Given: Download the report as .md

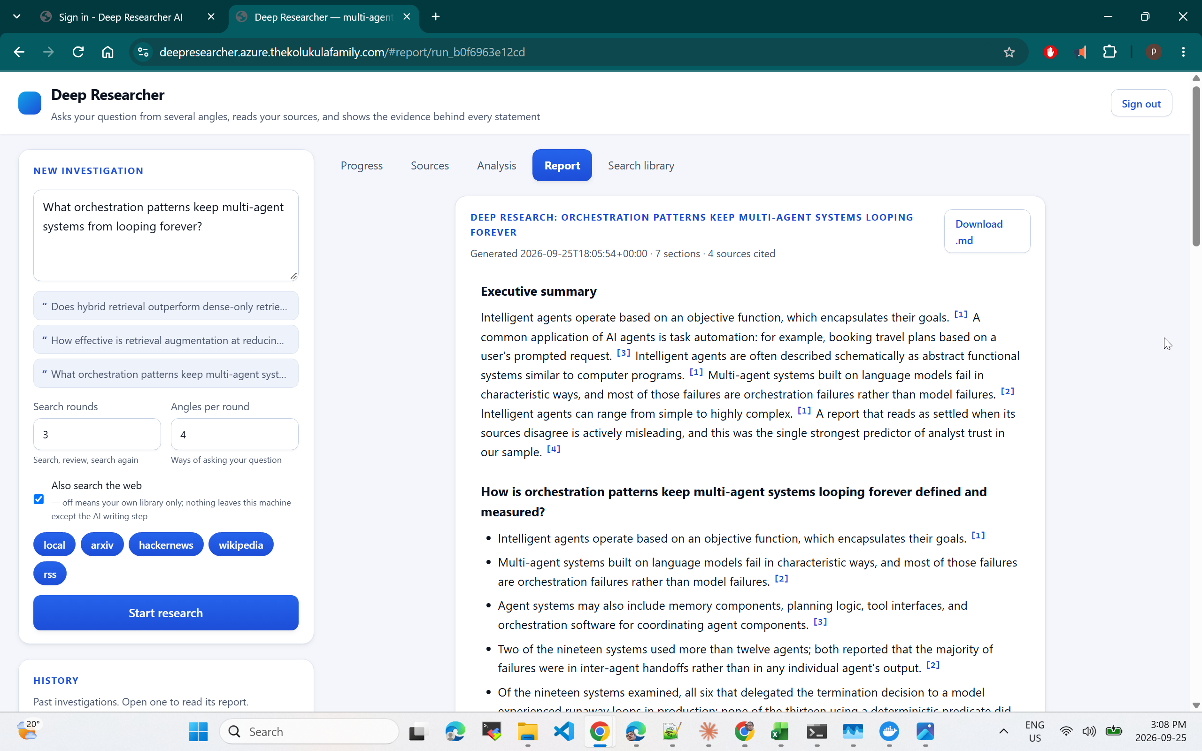Looking at the screenshot, I should coord(987,231).
